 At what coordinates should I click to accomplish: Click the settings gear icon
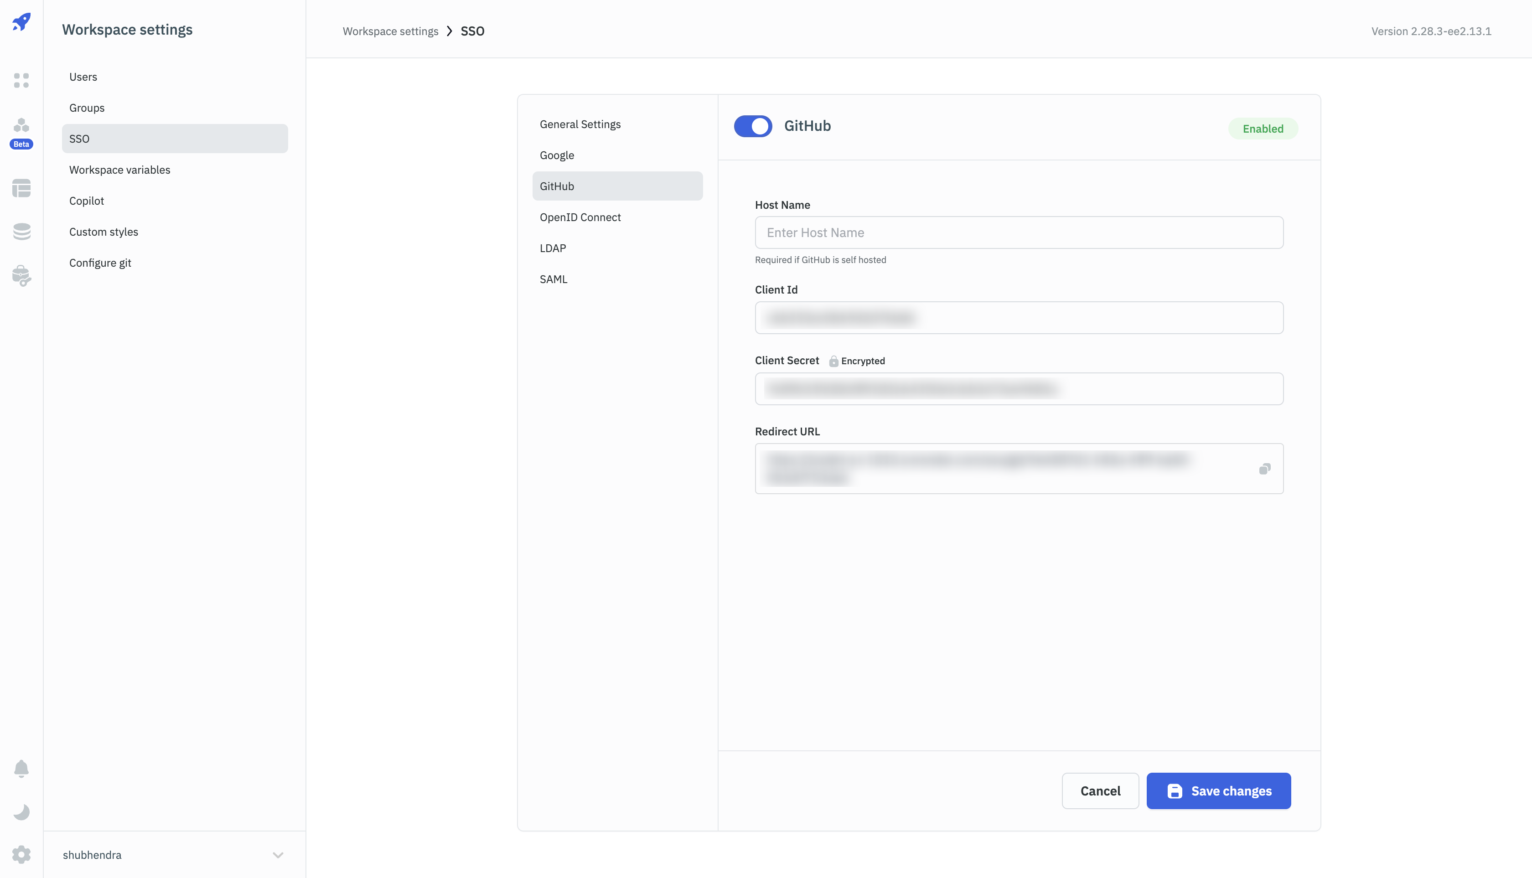pos(21,854)
